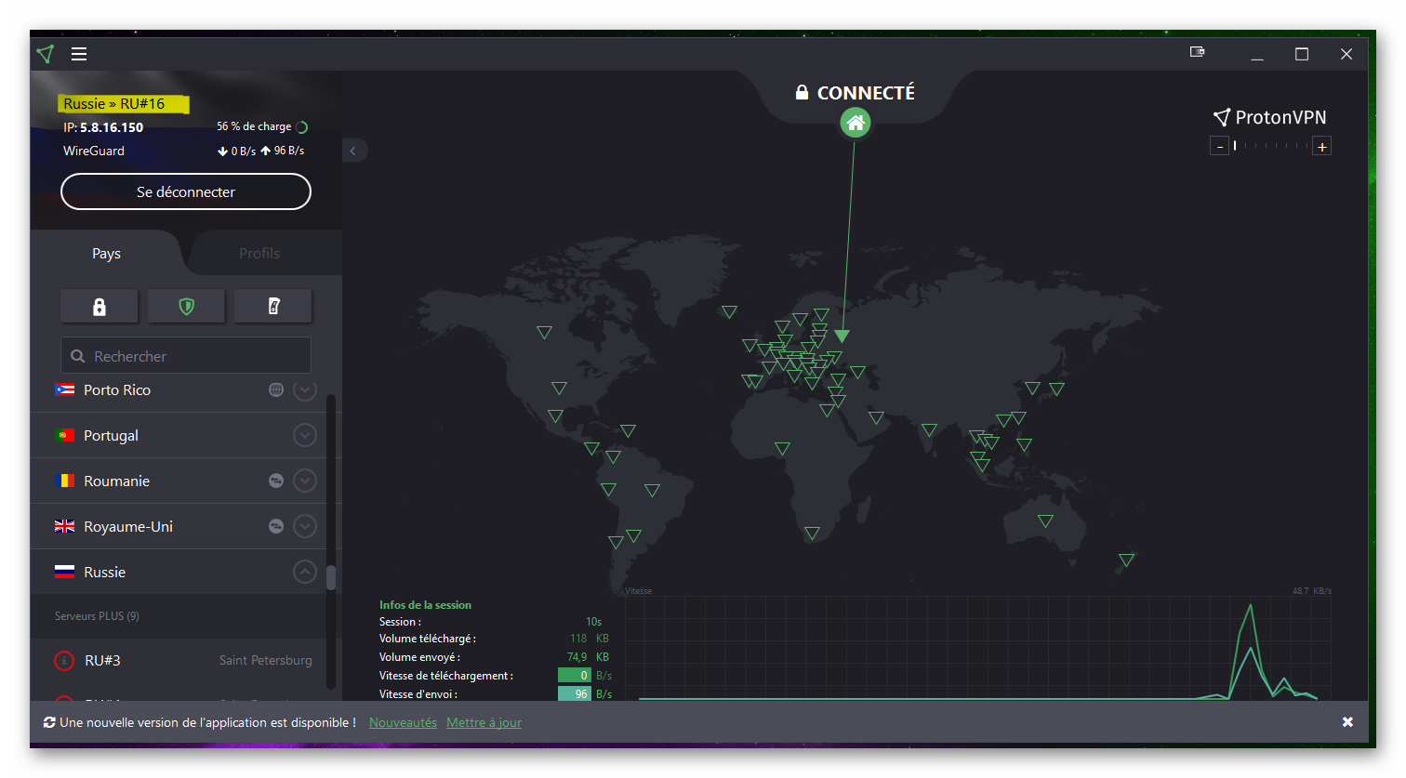Expand the Royaume-Uni server list
The image size is (1406, 778).
(305, 526)
